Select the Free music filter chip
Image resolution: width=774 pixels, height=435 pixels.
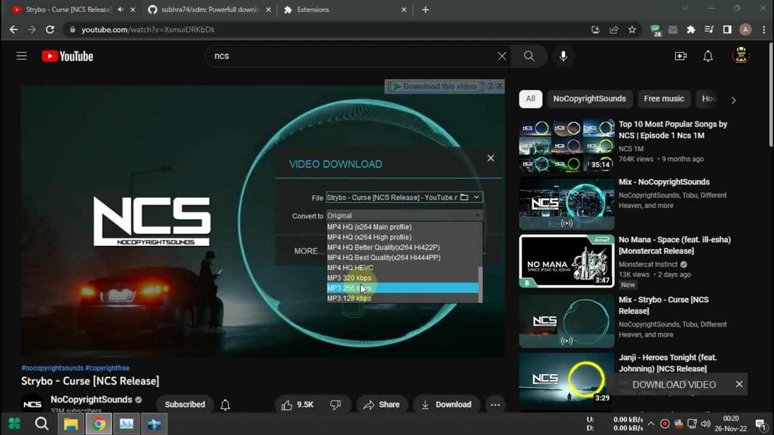(664, 99)
